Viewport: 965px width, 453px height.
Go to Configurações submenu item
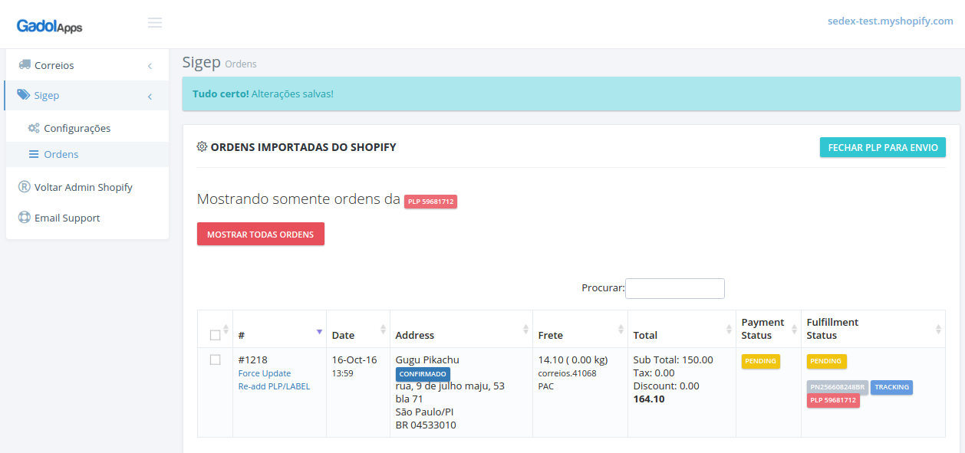point(87,128)
